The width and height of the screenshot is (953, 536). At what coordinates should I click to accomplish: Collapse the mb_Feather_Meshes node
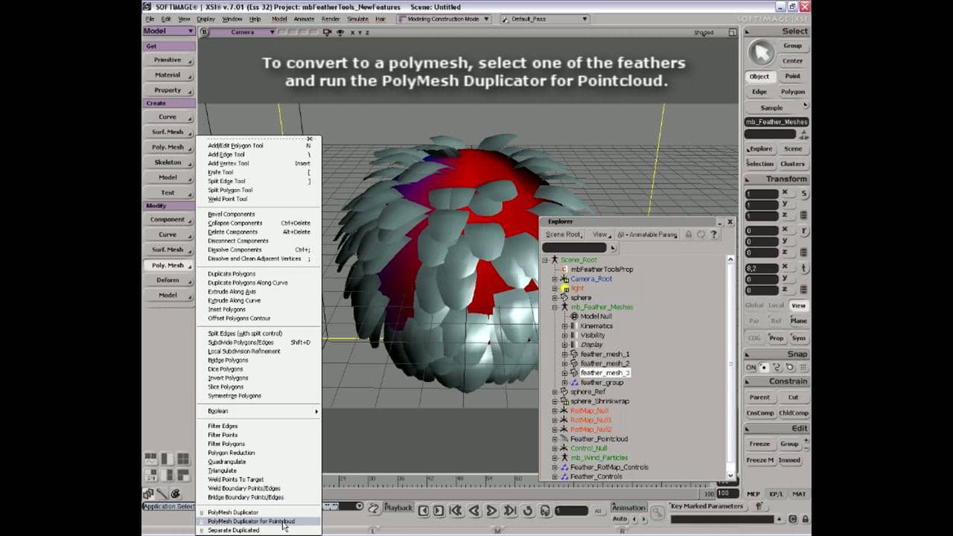pos(555,307)
